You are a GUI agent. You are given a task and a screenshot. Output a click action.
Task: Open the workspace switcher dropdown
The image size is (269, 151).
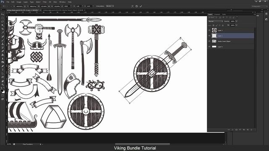(x=260, y=6)
